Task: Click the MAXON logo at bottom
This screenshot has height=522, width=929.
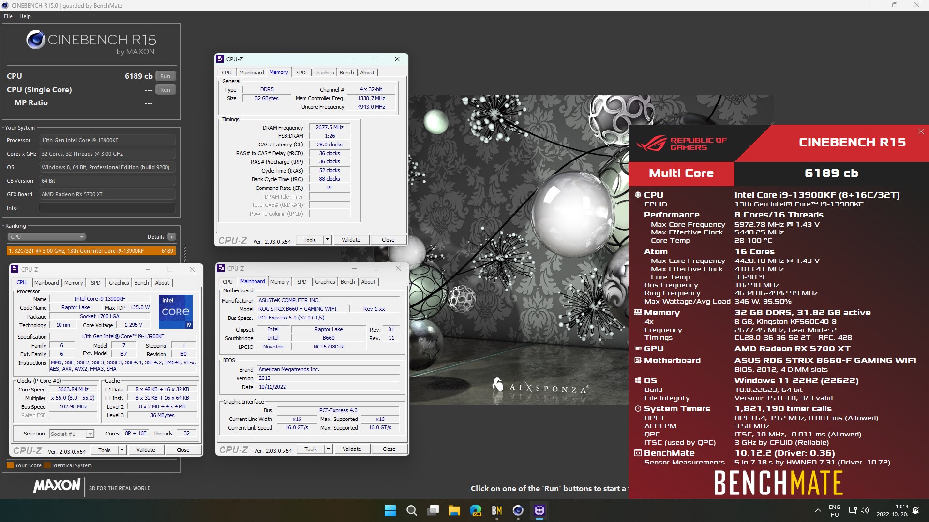Action: point(57,486)
